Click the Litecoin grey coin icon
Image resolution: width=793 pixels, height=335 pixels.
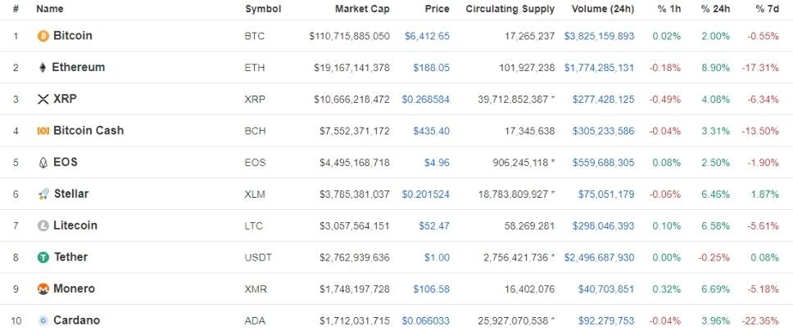(43, 226)
